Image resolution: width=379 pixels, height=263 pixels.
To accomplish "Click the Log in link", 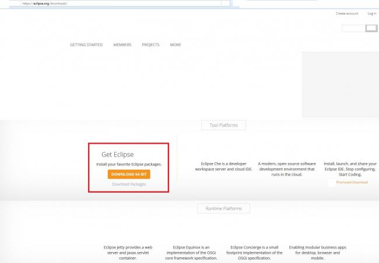I will click(x=372, y=13).
